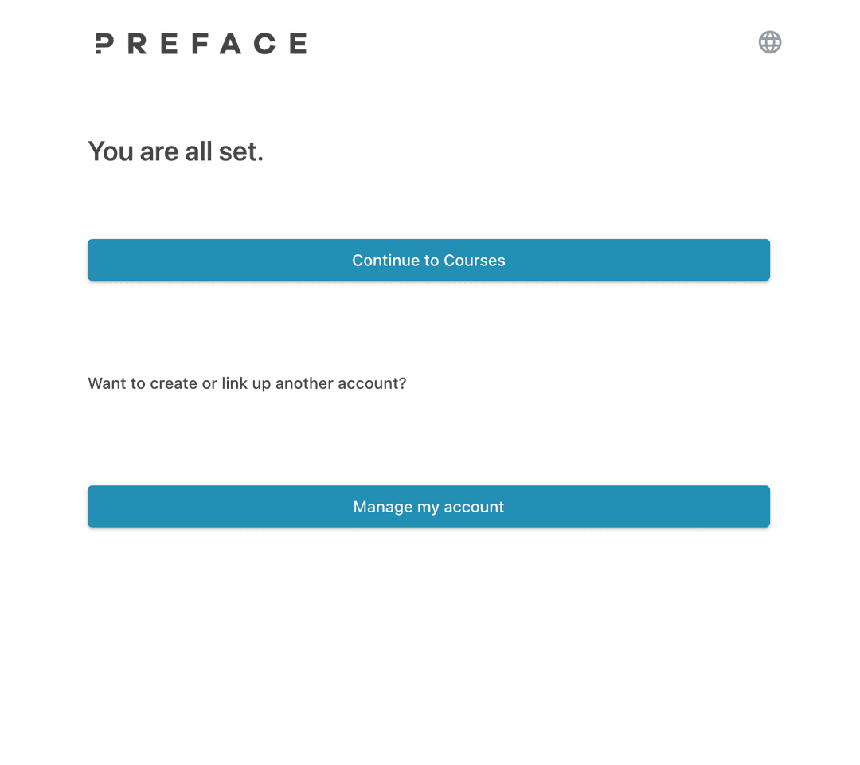Screen dimensions: 860x765
Task: Change site language via the globe icon
Action: [x=769, y=42]
